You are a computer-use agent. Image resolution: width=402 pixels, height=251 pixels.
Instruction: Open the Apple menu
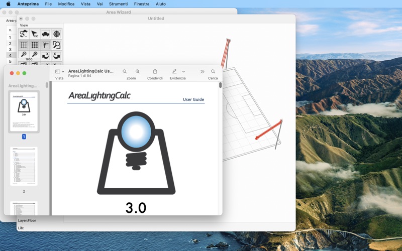8,4
